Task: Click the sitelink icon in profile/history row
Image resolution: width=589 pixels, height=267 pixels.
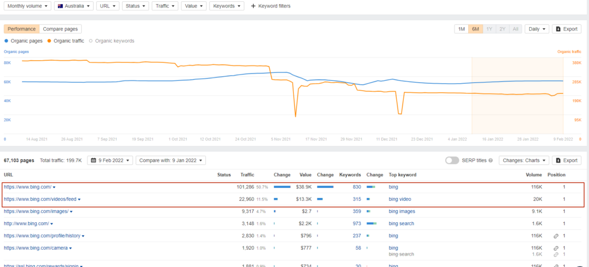Action: pos(556,236)
